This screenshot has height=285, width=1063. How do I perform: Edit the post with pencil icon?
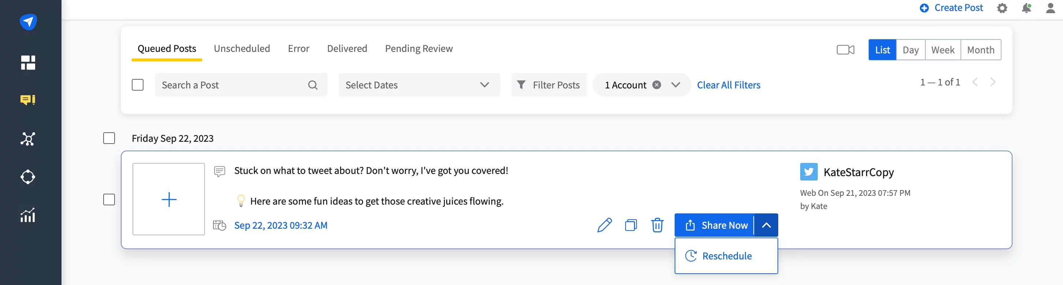click(x=605, y=225)
